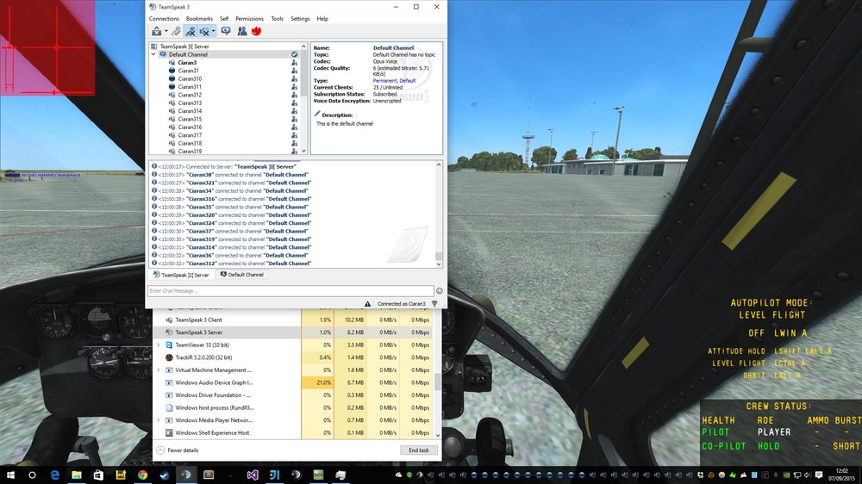Toggle the mute speakers toolbar button
Screen dimensions: 862x484
pos(204,31)
